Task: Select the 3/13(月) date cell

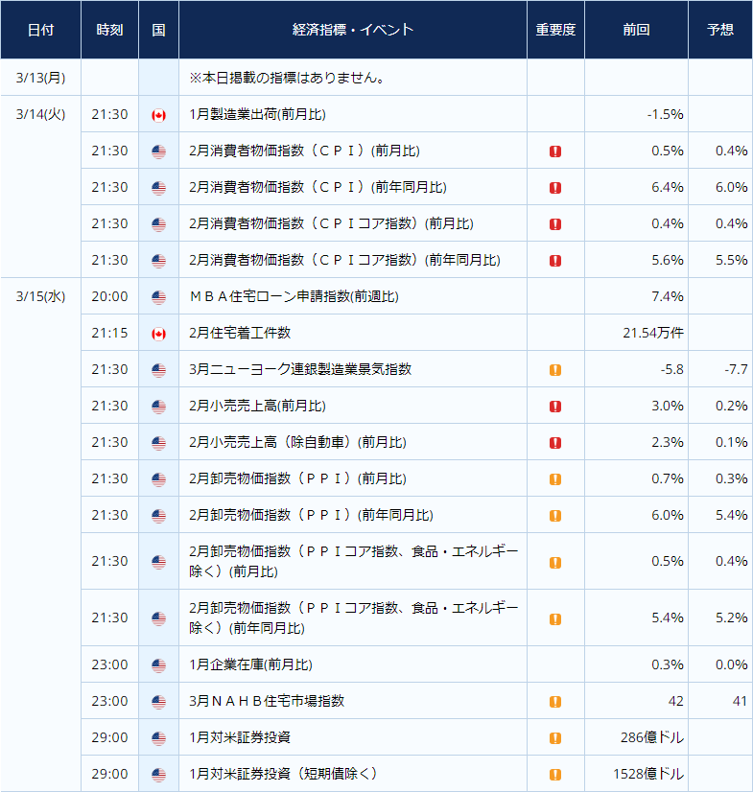Action: (41, 78)
